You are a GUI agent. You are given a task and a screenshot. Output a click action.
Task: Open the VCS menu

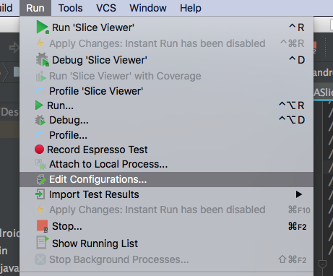pyautogui.click(x=106, y=8)
